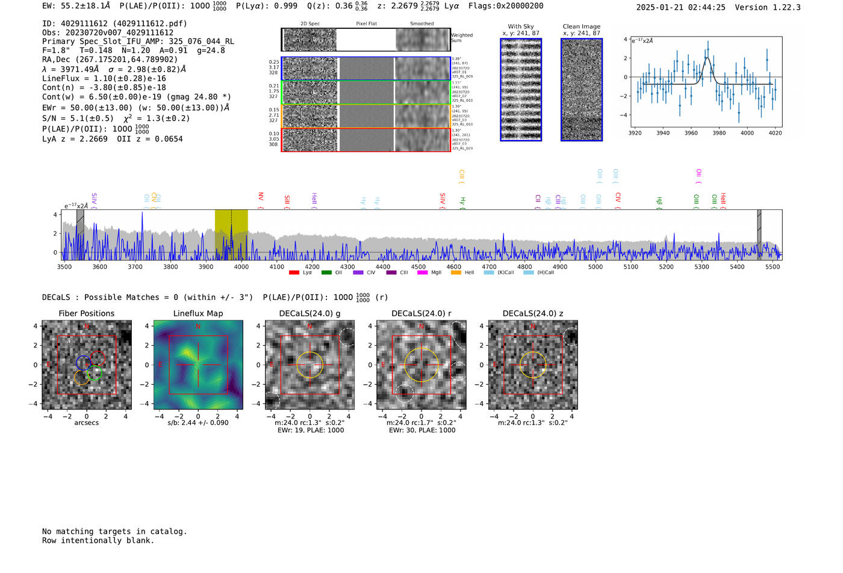Click the magenta MgII legend swatch
This screenshot has width=843, height=573.
(x=422, y=272)
